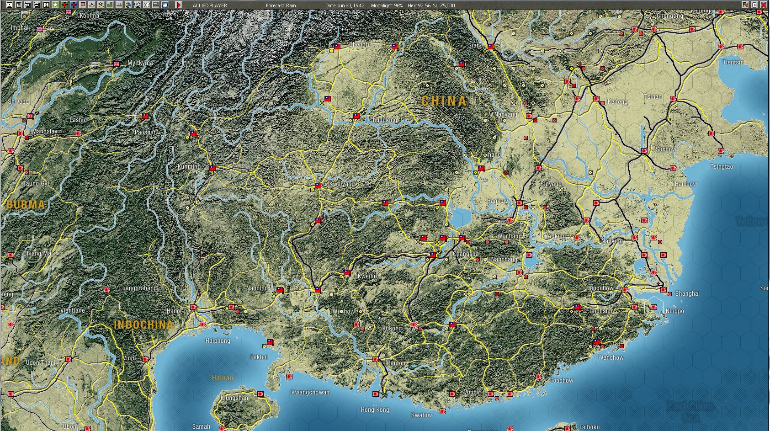
Task: Click the 'Foochow' map label
Action: coord(562,380)
